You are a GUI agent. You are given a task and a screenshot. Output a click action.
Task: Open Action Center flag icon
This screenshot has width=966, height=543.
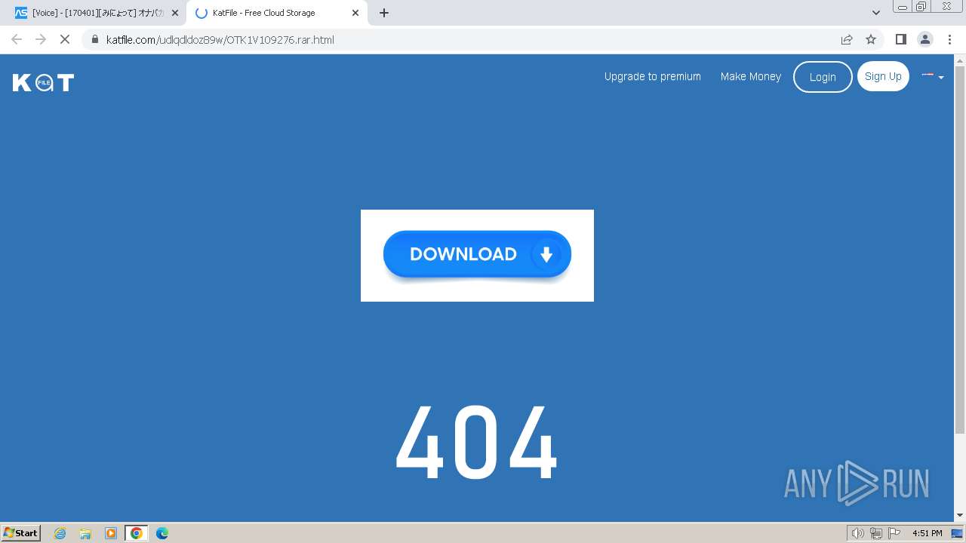894,533
